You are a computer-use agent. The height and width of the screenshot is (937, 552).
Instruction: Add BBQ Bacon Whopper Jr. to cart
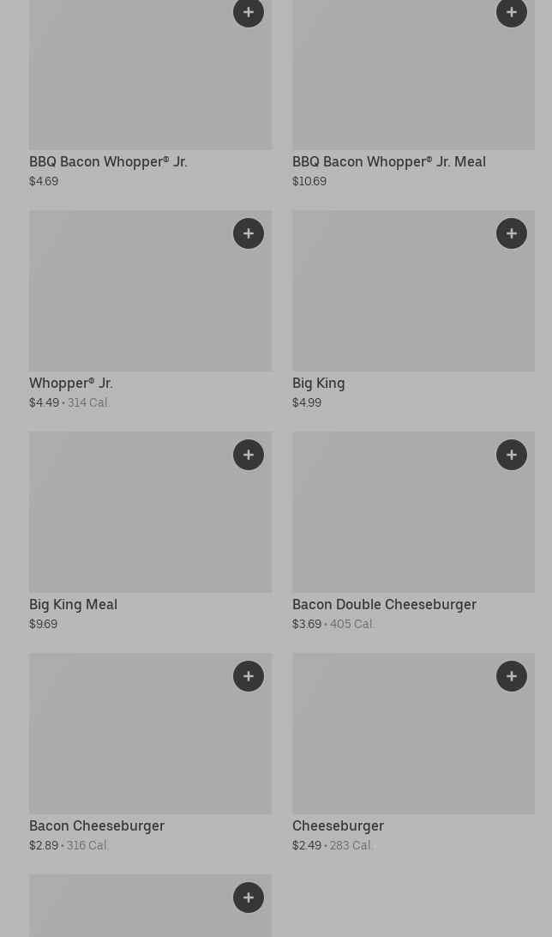point(249,12)
